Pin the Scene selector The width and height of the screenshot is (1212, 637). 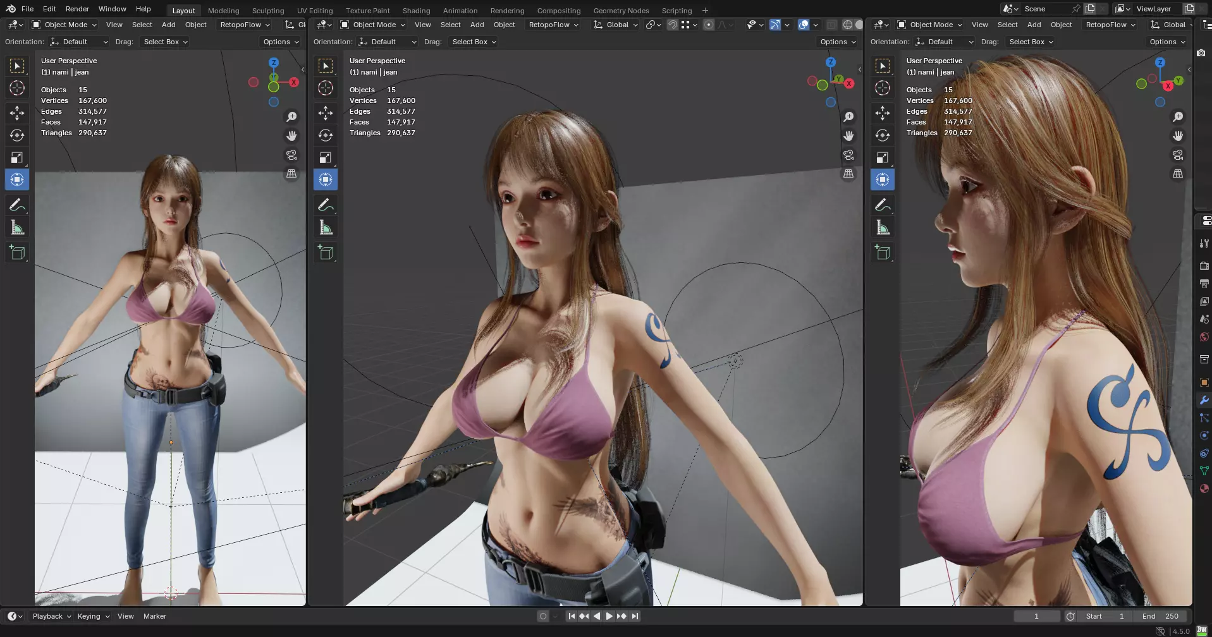coord(1075,9)
